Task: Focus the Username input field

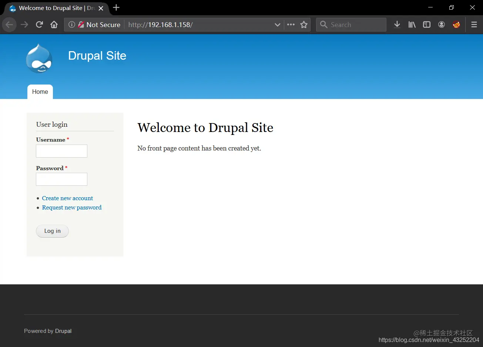Action: 61,151
